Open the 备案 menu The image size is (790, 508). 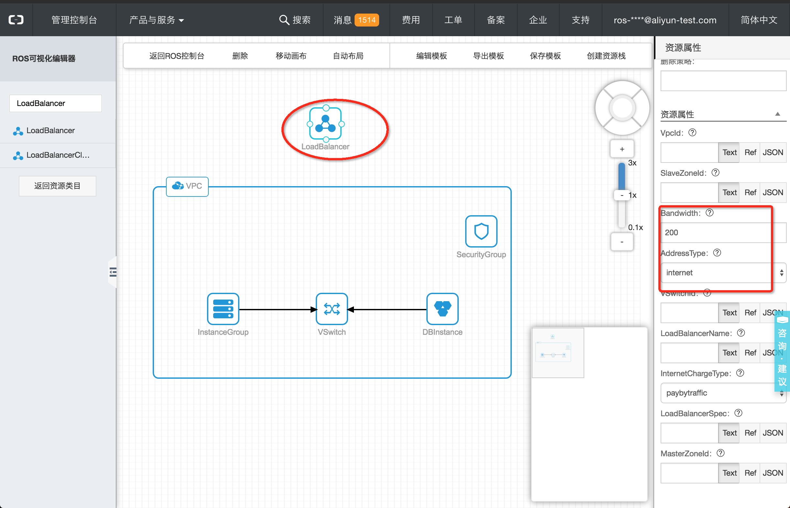click(496, 20)
